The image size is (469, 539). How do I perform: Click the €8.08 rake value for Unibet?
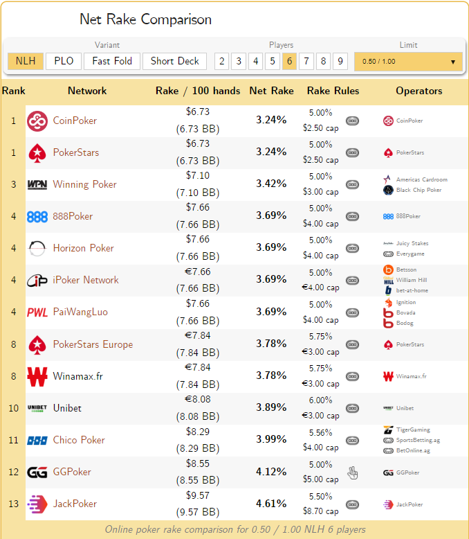pos(198,399)
